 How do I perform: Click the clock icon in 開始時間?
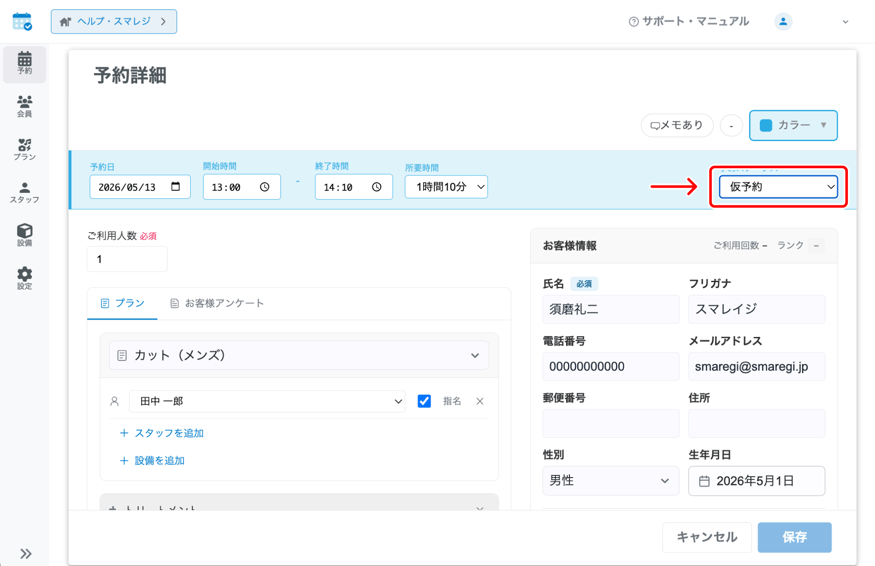coord(264,187)
